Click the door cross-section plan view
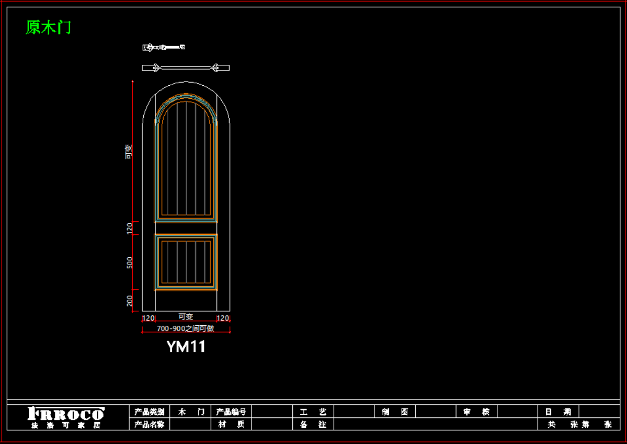The height and width of the screenshot is (444, 627). pos(186,67)
